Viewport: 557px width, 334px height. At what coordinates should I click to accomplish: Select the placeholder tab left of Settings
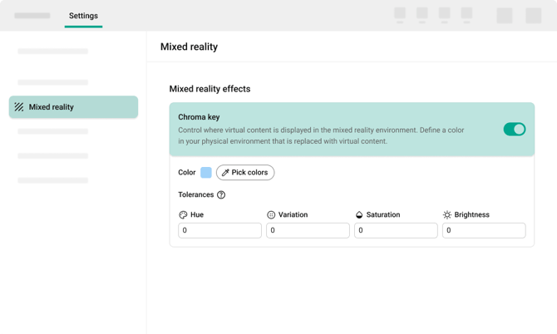pos(32,16)
